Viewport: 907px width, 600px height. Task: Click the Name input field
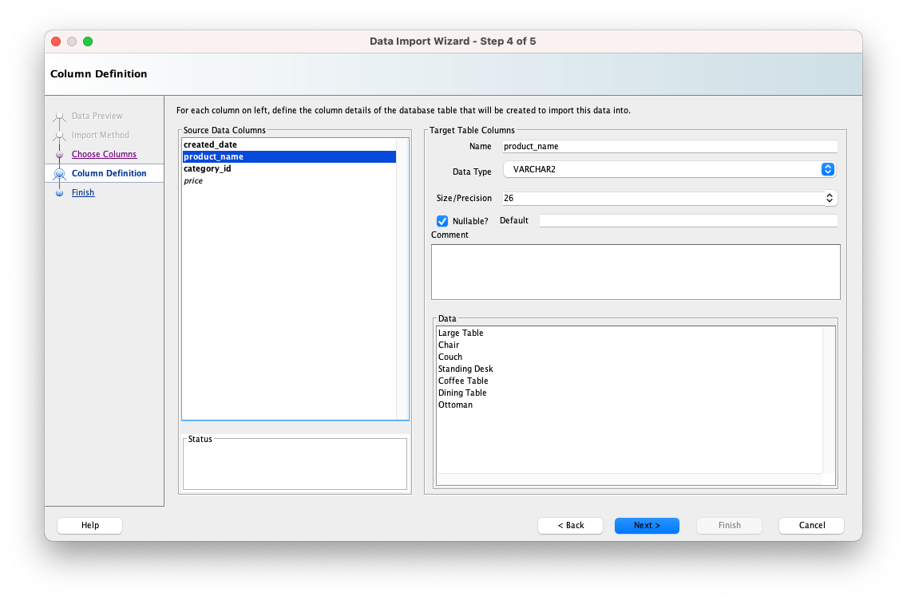tap(669, 146)
